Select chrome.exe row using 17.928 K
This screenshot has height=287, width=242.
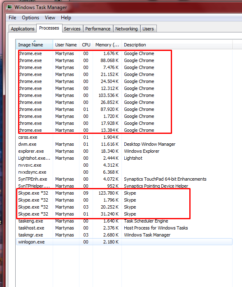click(x=124, y=123)
